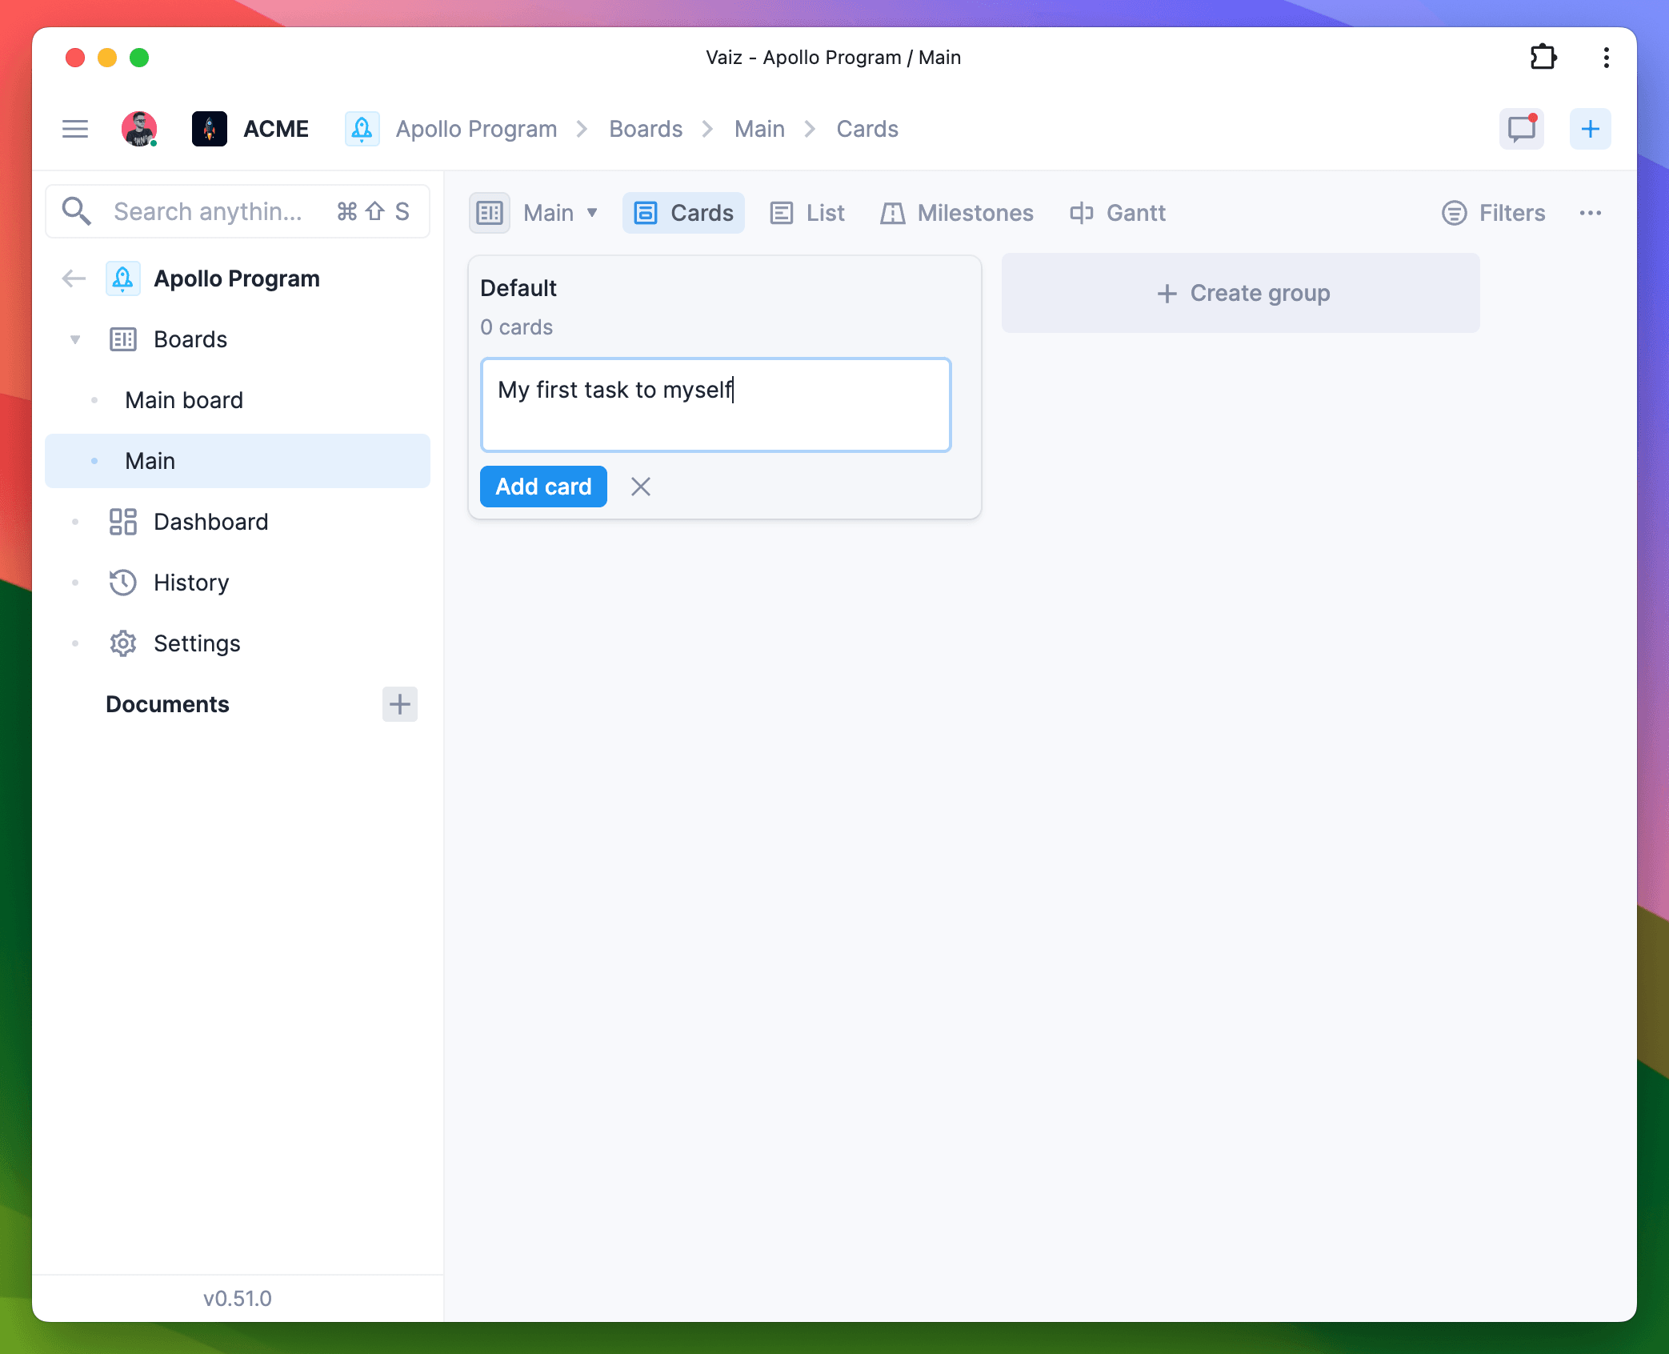Screen dimensions: 1669x1354
Task: Collapse the Boards section in the sidebar
Action: pyautogui.click(x=75, y=339)
